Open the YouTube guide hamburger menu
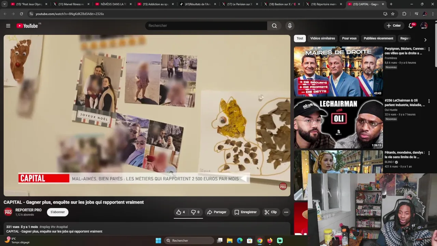Viewport: 437px width, 246px height. click(x=8, y=26)
